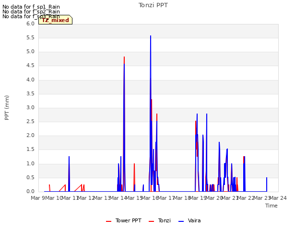Click the 4.5 y-axis tick label
The height and width of the screenshot is (230, 307).
point(30,66)
